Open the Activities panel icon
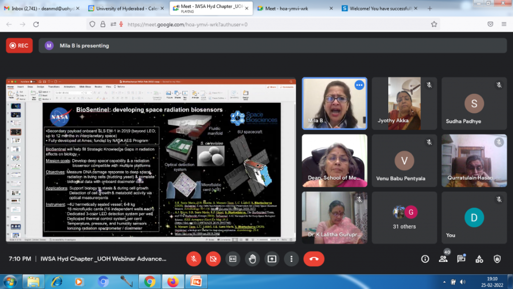513x289 pixels. [x=479, y=259]
